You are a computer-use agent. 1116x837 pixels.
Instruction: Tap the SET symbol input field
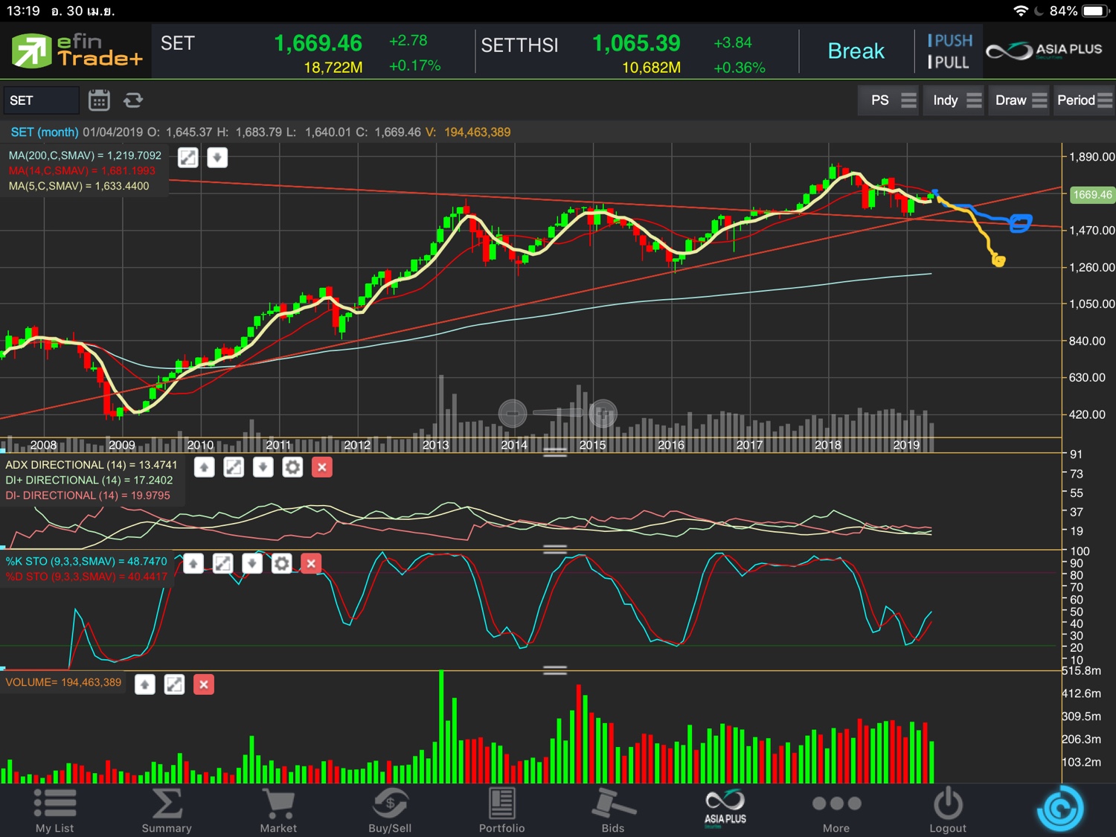[41, 100]
